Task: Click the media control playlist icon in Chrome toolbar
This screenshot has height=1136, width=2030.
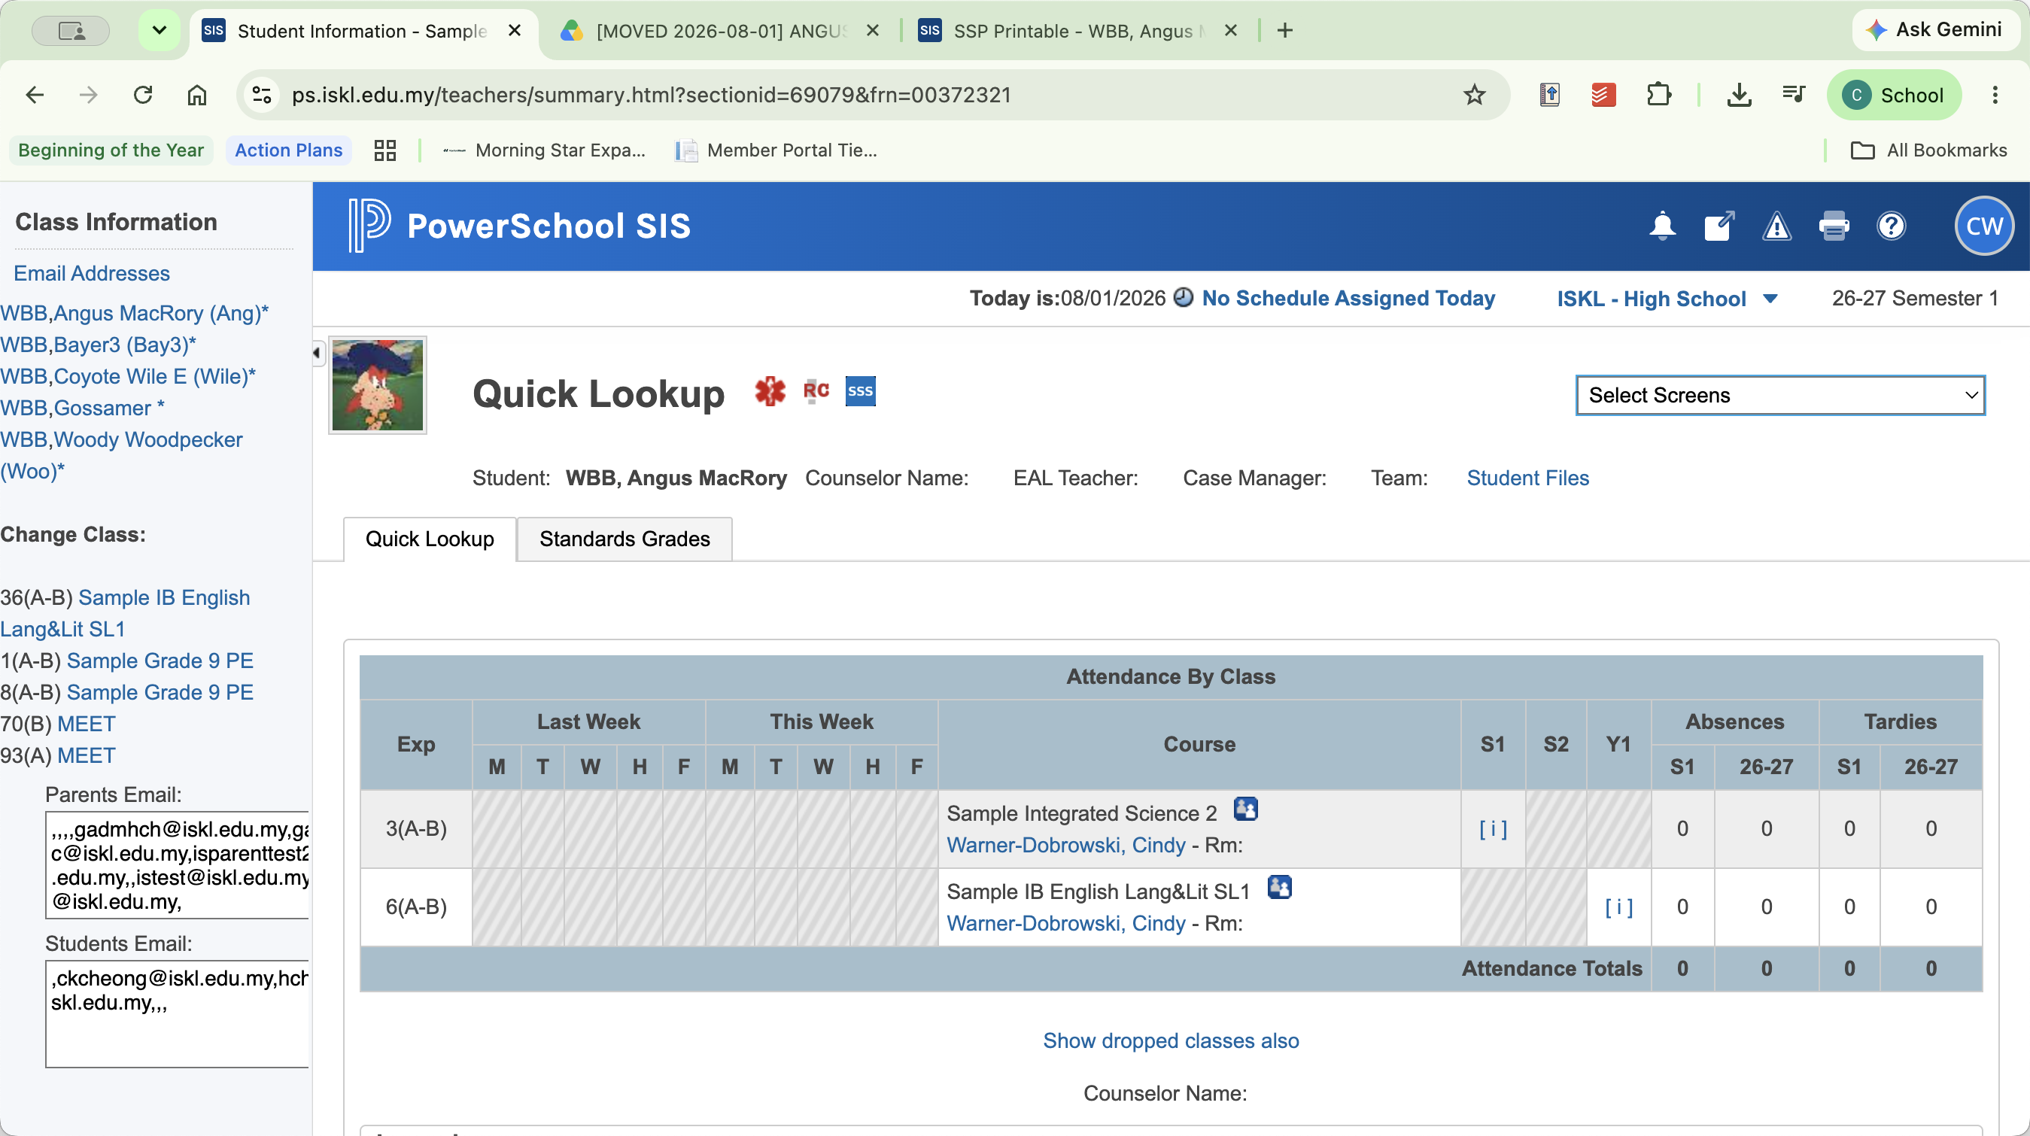Action: (1794, 96)
